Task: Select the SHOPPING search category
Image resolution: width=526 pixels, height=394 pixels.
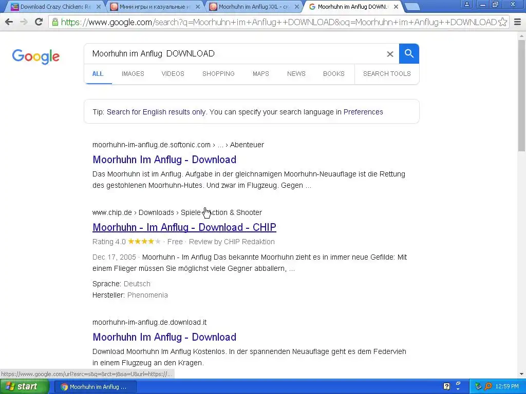Action: click(218, 74)
